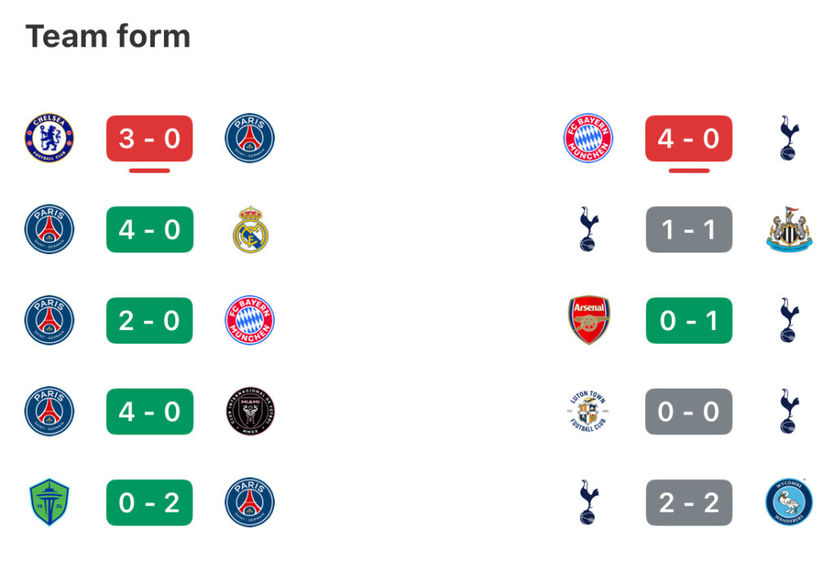This screenshot has width=835, height=563.
Task: Click the Seattle Sounders crest
Action: click(x=49, y=503)
